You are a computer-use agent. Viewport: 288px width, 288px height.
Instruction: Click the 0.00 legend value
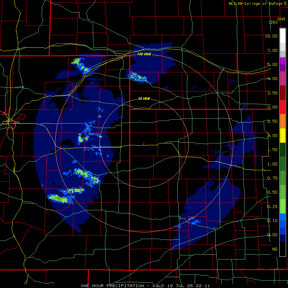pyautogui.click(x=272, y=235)
